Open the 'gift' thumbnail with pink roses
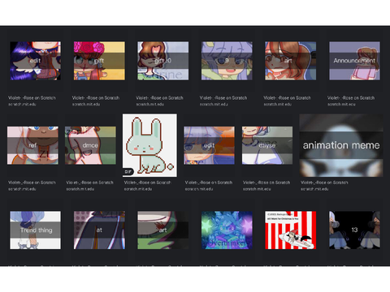 coord(99,61)
